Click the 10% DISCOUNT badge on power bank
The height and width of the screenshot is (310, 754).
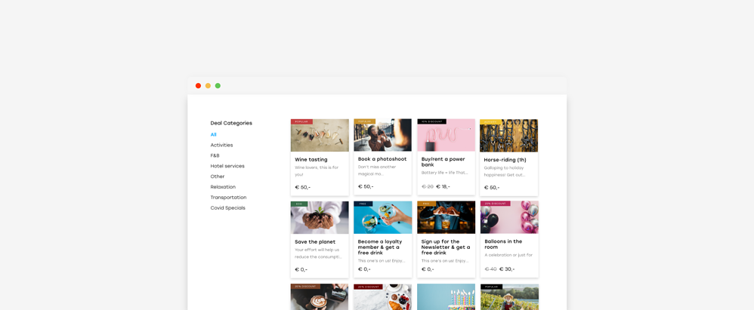[432, 122]
